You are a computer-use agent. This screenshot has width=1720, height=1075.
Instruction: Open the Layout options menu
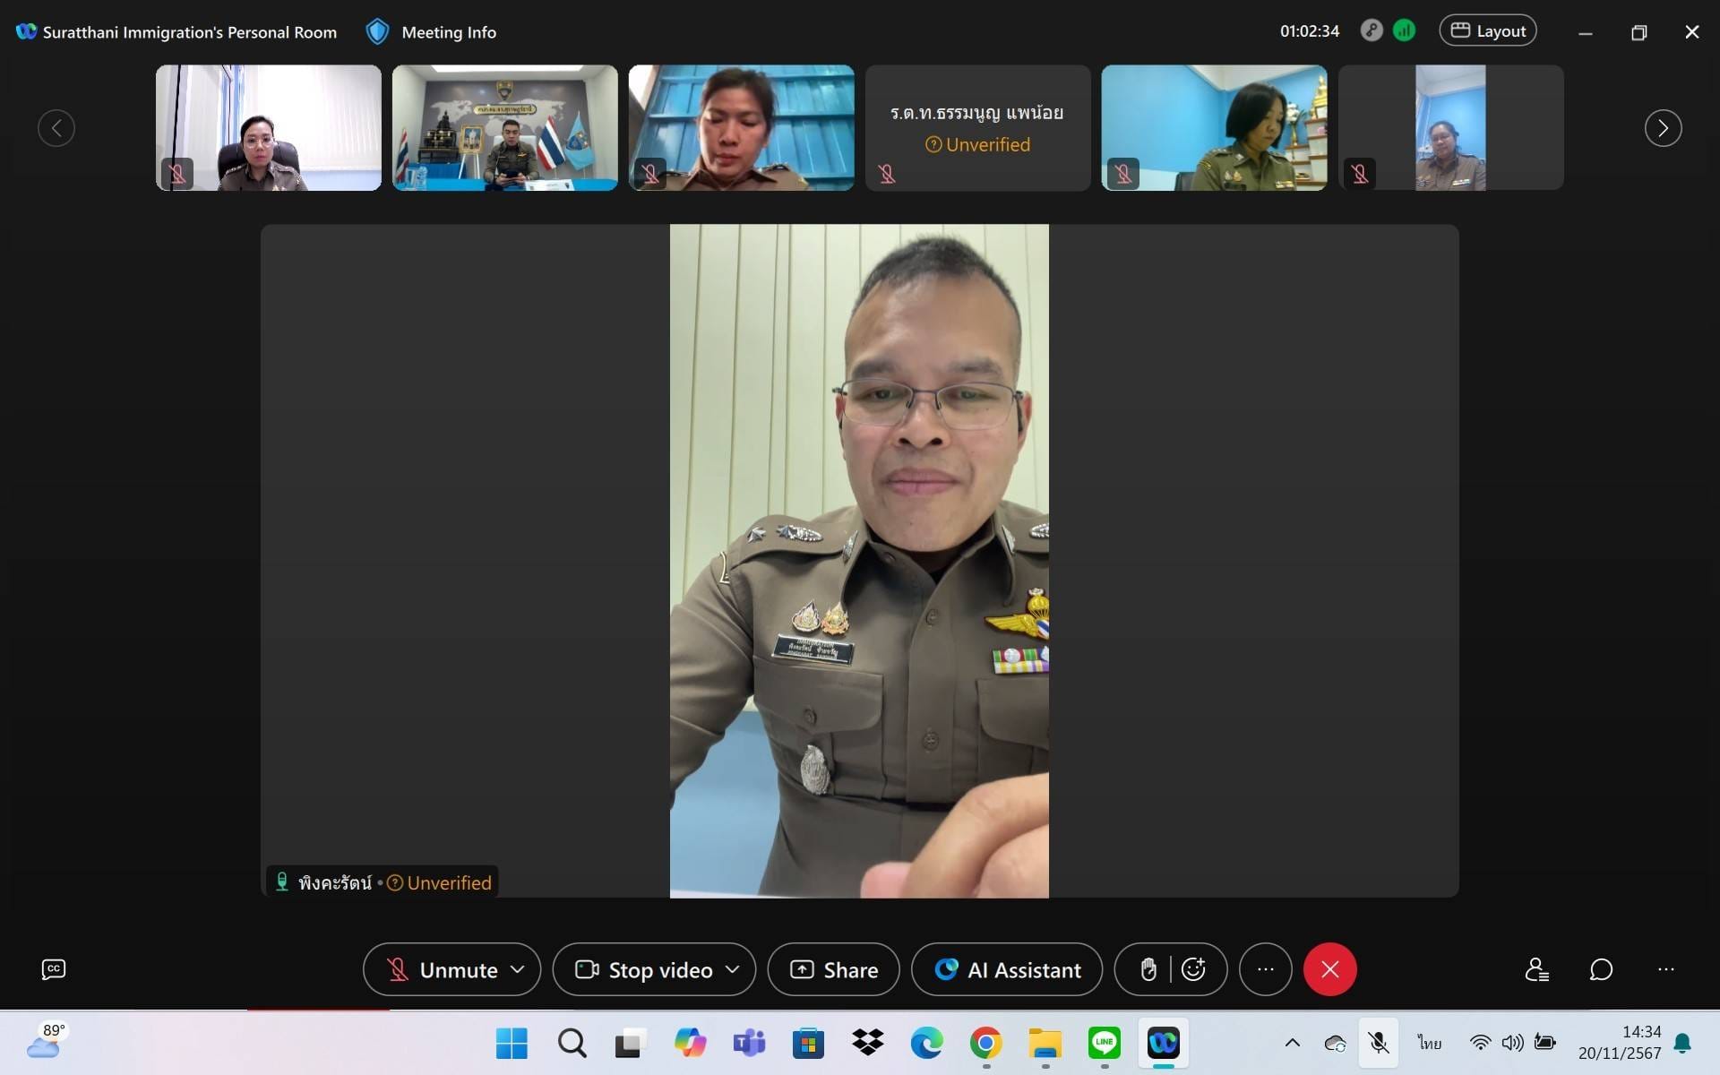1487,31
